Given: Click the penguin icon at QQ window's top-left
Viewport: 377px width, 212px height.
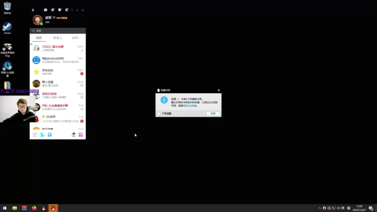Looking at the screenshot, I should [x=33, y=10].
